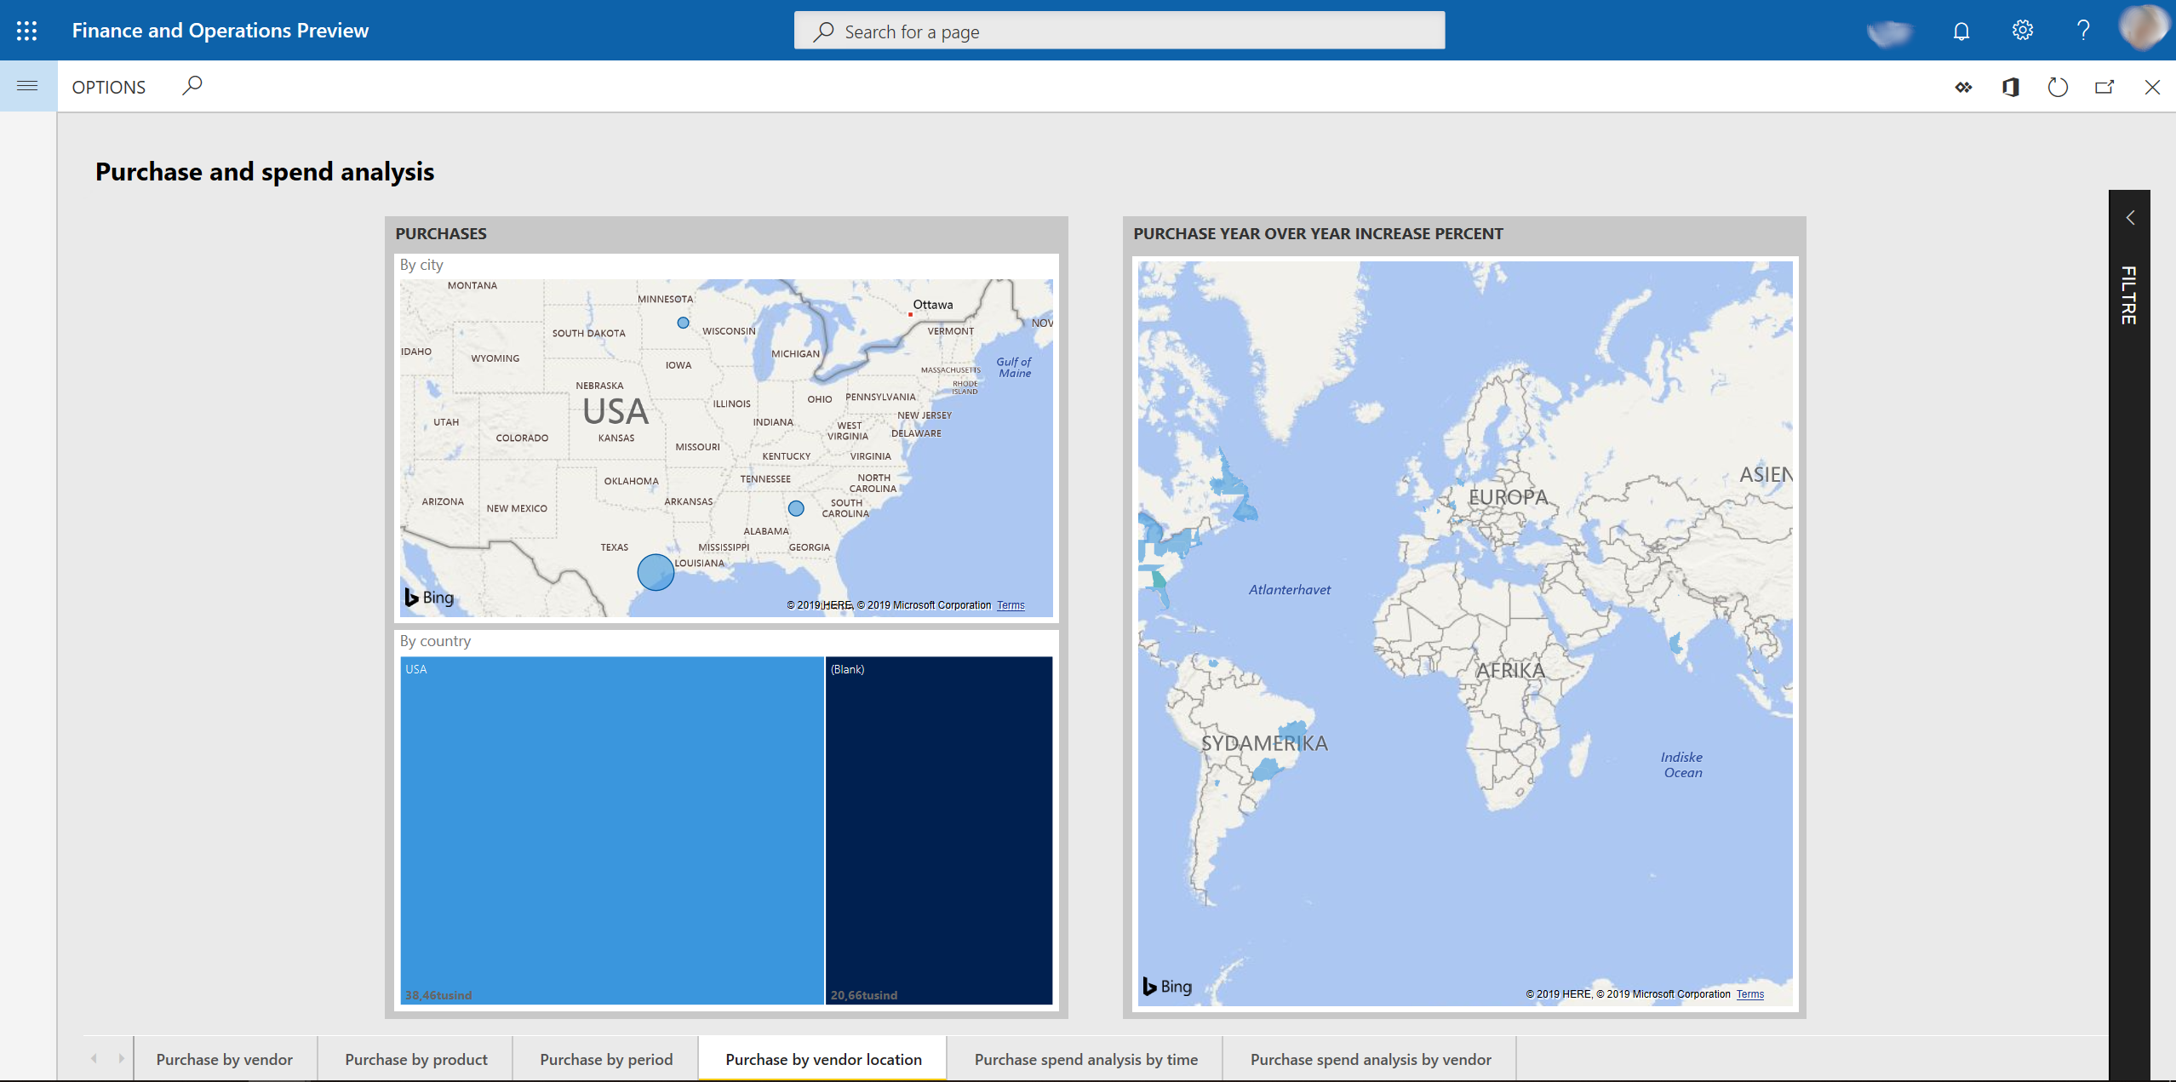
Task: Scroll left using the bottom left arrow
Action: 93,1057
